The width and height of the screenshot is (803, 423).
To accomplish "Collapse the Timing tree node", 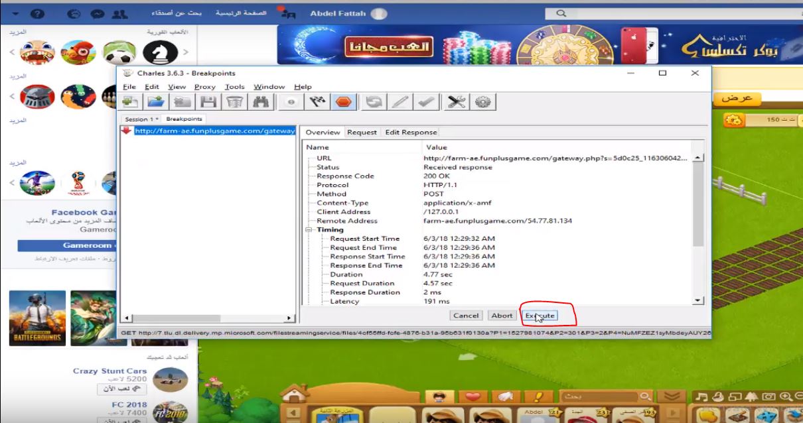I will tap(309, 230).
